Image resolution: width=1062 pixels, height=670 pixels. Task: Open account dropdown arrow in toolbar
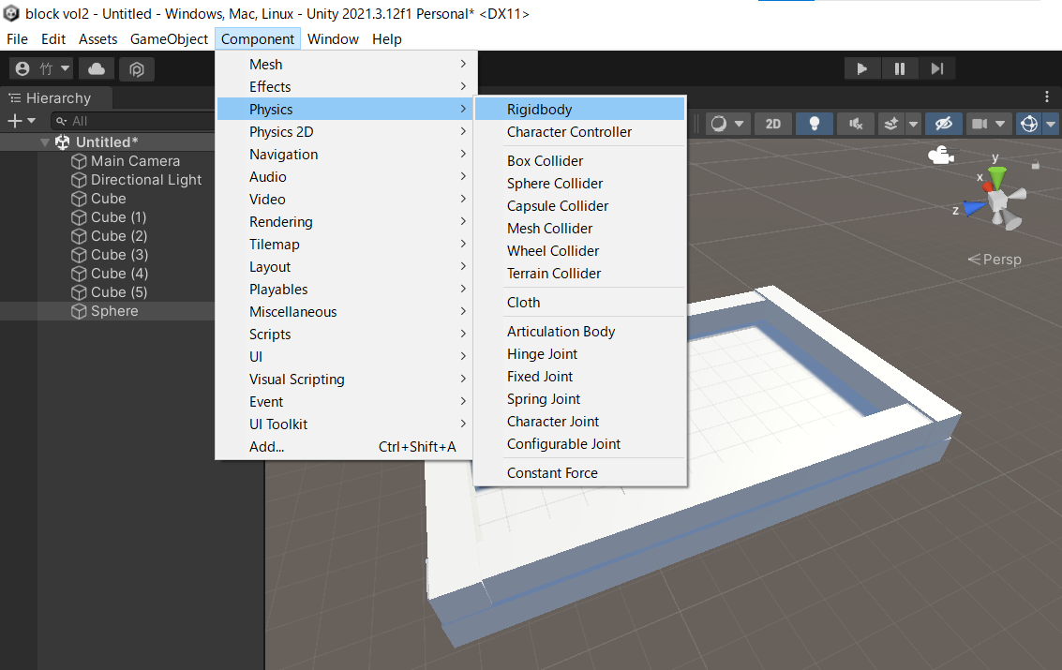[65, 68]
